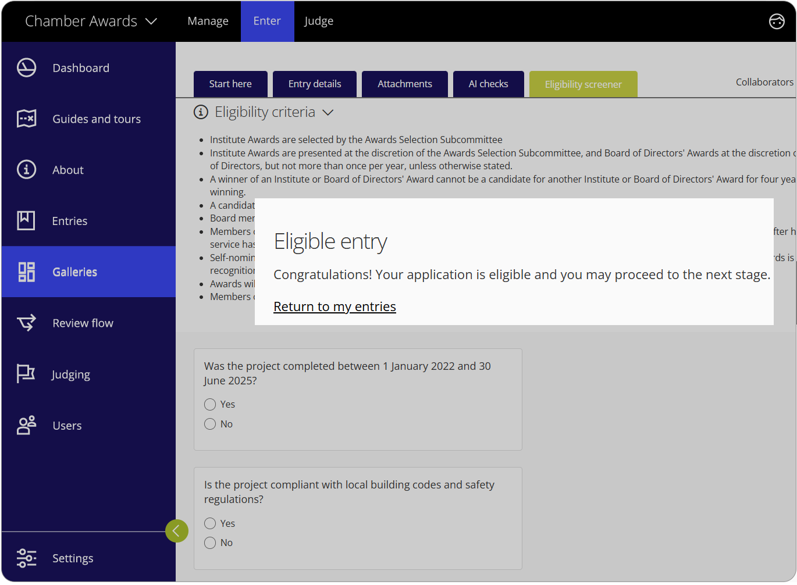Open Guides and tours map icon
The width and height of the screenshot is (797, 585).
coord(26,119)
